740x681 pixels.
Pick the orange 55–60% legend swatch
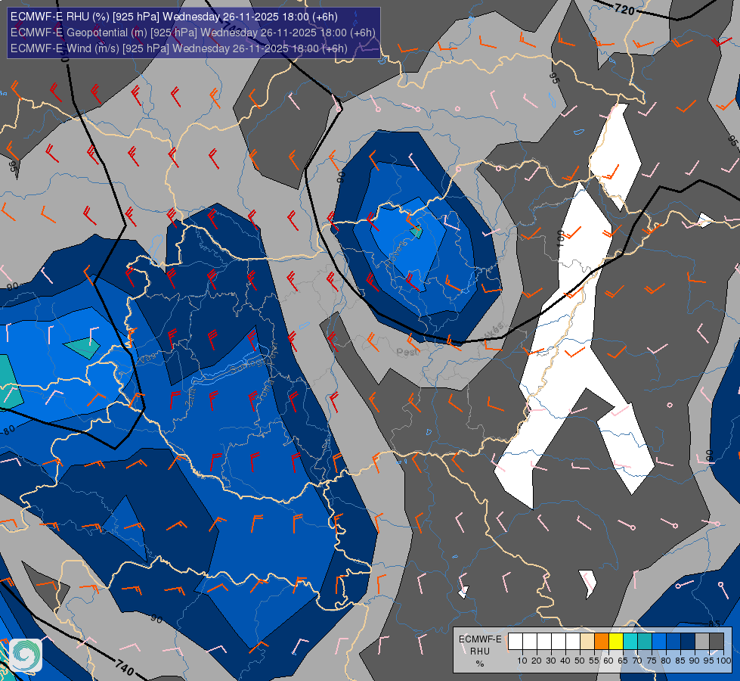(602, 642)
